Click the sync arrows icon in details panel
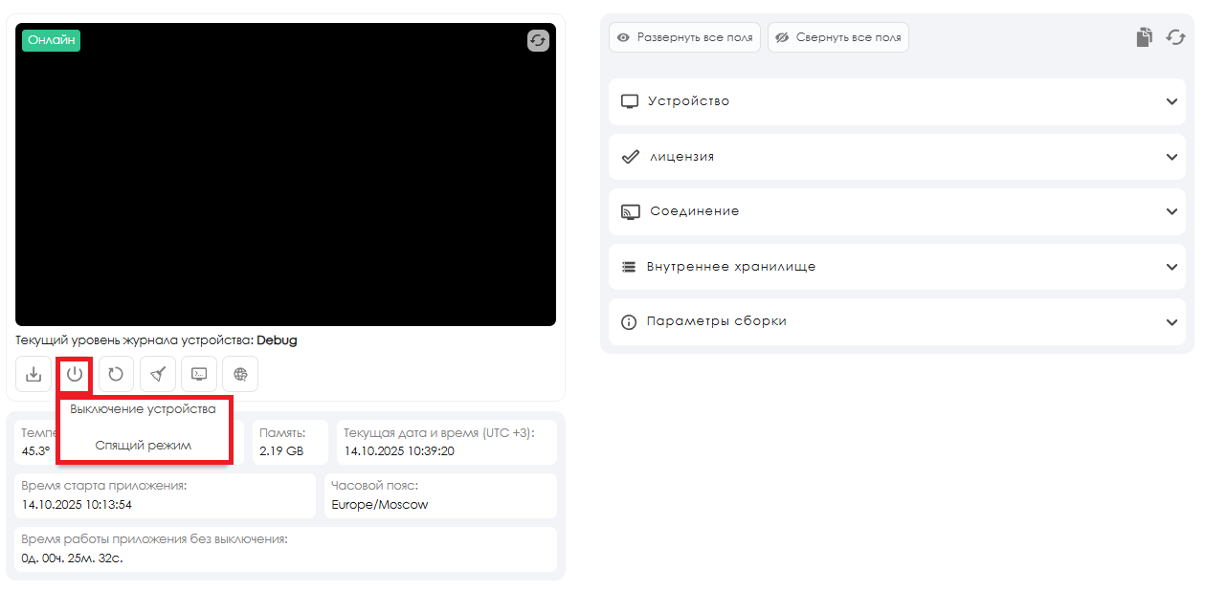The width and height of the screenshot is (1205, 591). click(1175, 37)
